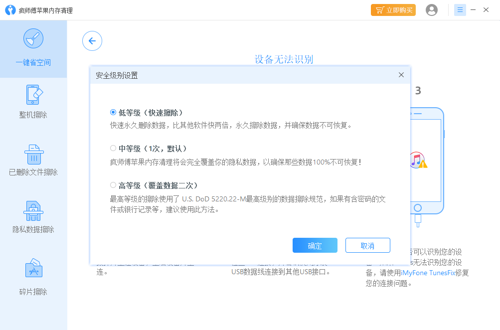Select the 整机擦除 erase all data icon
Screen dimensions: 500x330
pos(34,95)
